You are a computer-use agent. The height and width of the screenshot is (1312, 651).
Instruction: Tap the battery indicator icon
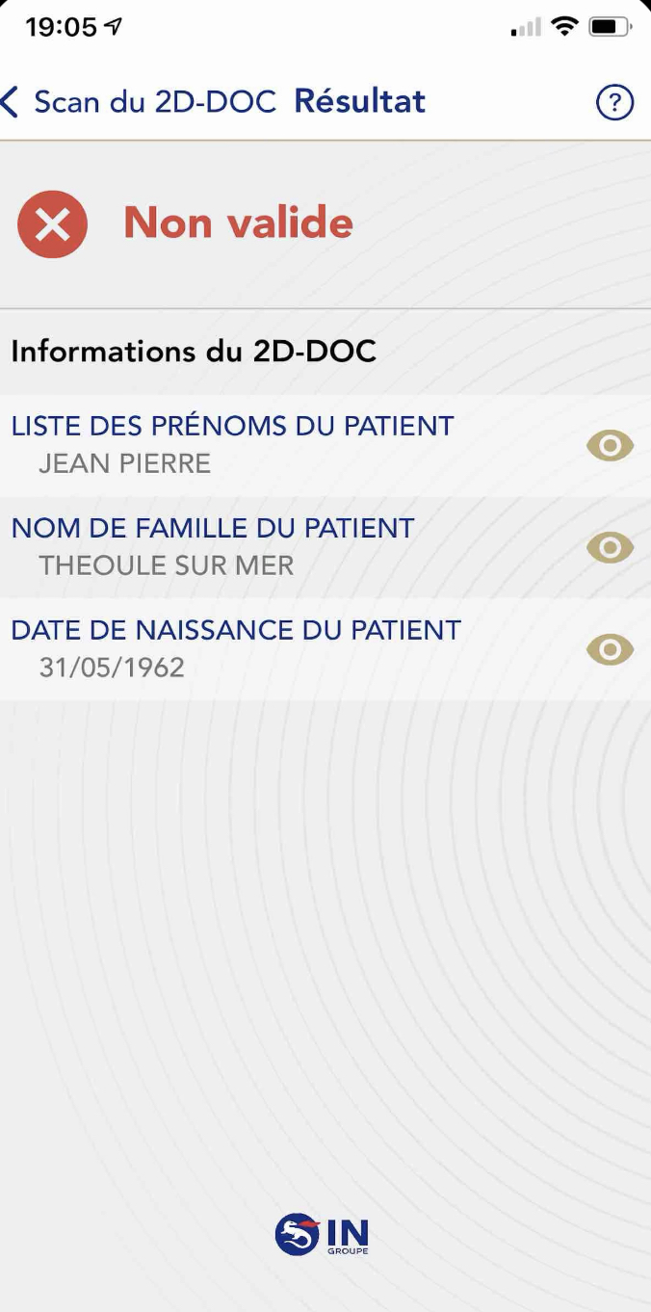610,28
